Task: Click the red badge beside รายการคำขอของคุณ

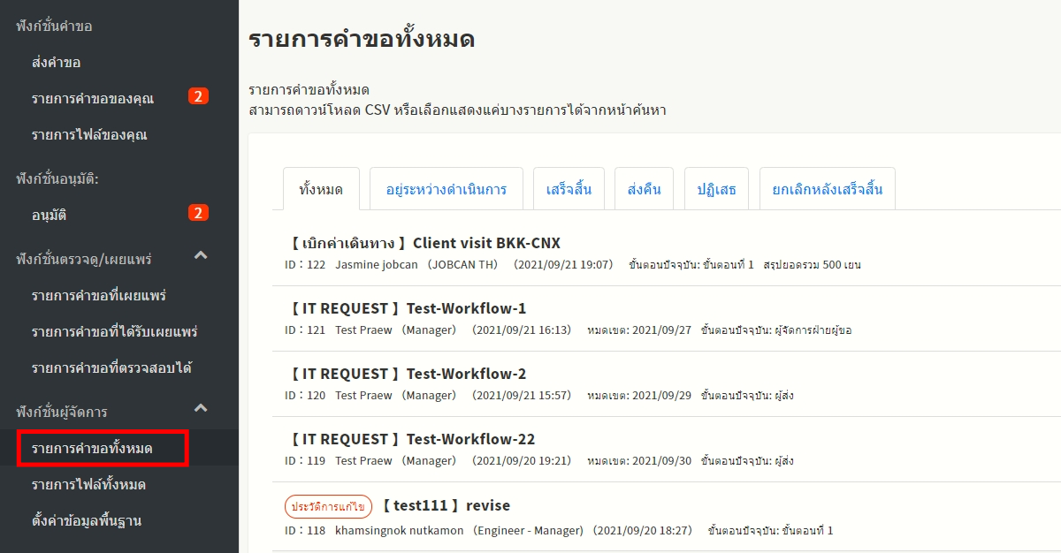Action: pos(198,96)
